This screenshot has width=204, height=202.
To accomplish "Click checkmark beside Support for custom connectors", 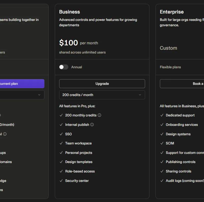I will (162, 153).
